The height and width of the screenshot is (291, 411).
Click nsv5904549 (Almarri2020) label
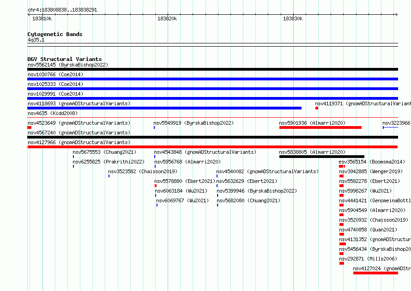click(372, 210)
